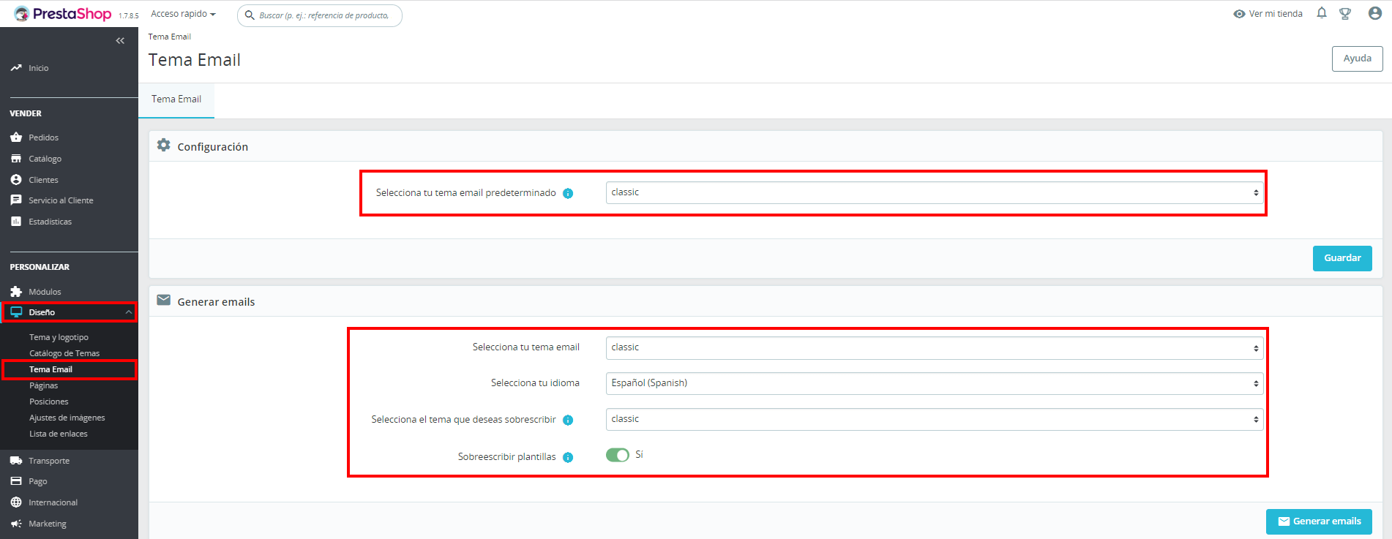Open notifications bell icon
Screen dimensions: 1392x539
click(1322, 13)
